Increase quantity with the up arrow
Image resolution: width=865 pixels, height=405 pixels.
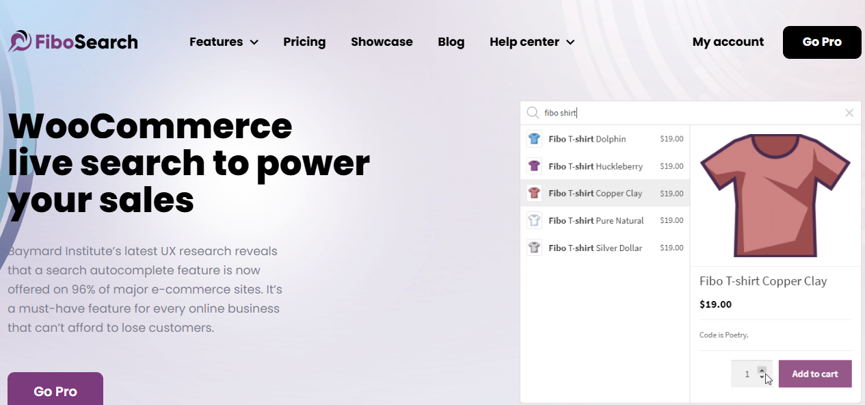(762, 370)
